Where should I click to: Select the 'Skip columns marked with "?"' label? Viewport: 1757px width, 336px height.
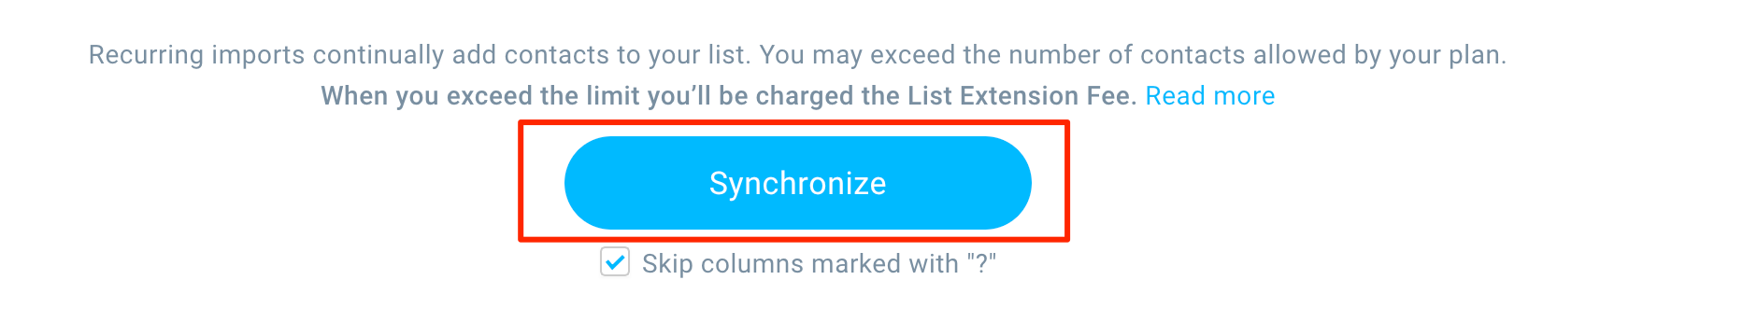click(819, 264)
